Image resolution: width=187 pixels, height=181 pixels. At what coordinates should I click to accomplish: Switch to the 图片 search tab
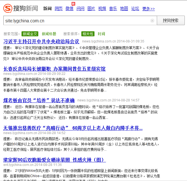click(x=91, y=9)
